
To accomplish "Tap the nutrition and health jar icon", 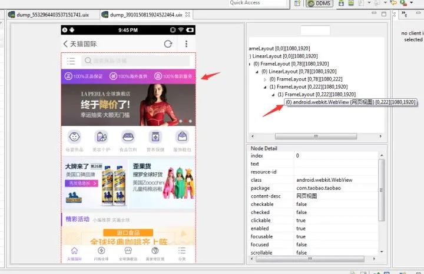I will [155, 137].
